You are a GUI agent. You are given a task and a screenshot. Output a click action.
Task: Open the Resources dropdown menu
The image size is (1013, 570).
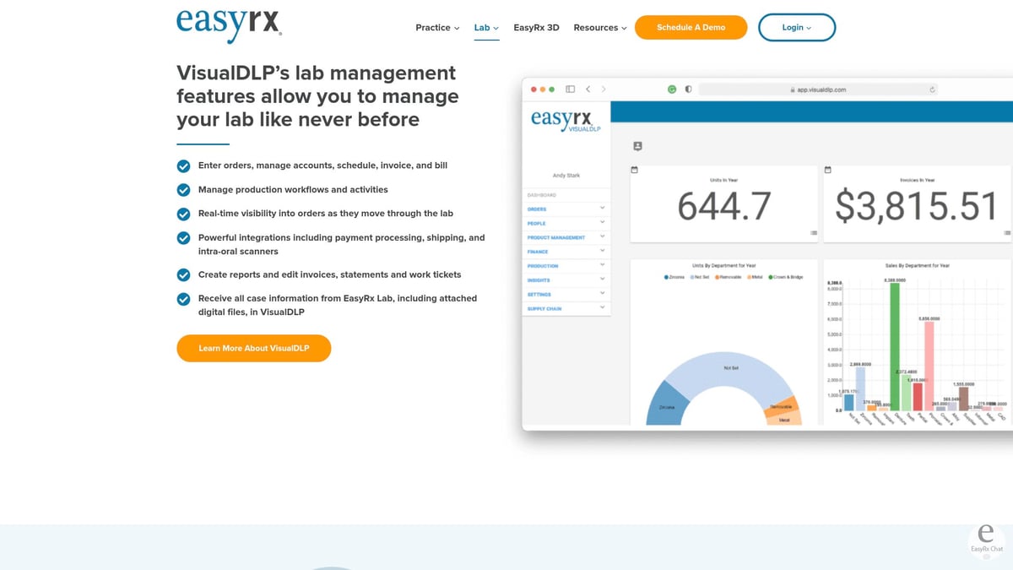click(x=599, y=27)
